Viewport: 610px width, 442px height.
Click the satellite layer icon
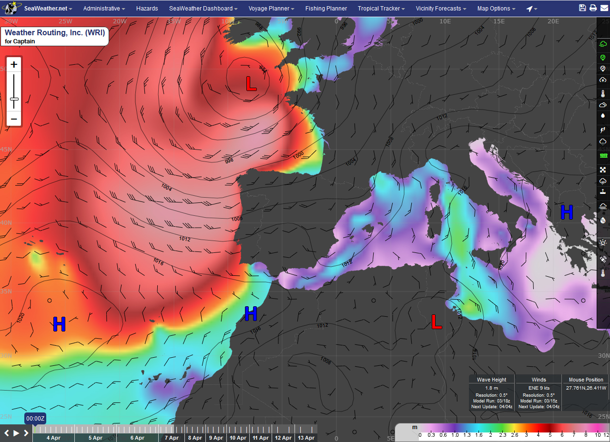pyautogui.click(x=603, y=260)
